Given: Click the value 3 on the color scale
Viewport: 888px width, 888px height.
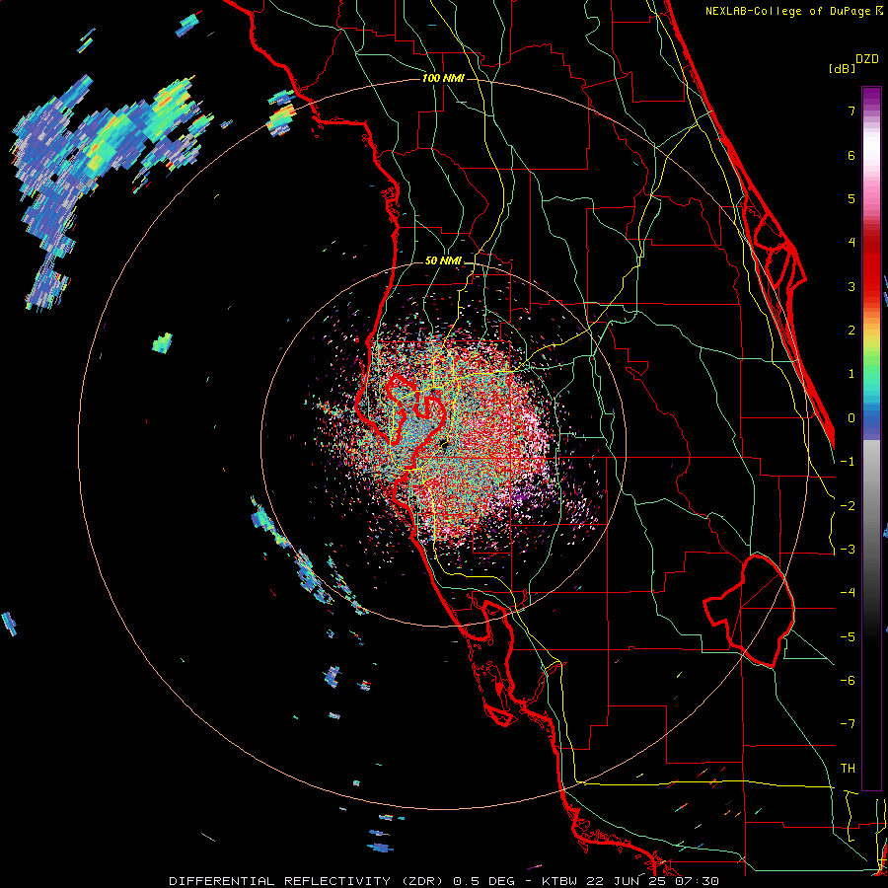Looking at the screenshot, I should (x=851, y=286).
